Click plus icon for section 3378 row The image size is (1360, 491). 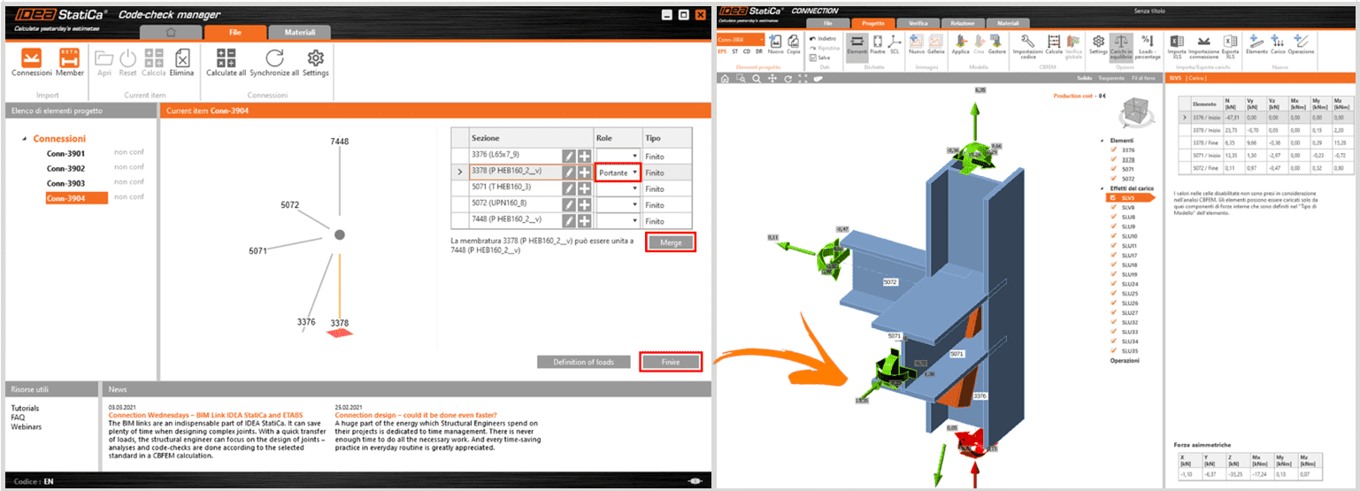pos(585,173)
